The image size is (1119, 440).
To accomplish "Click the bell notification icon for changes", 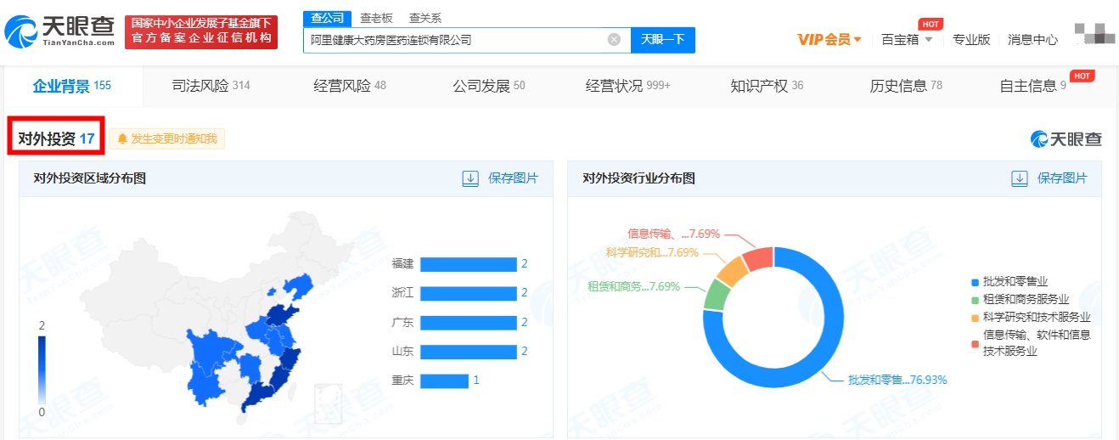I will click(122, 139).
